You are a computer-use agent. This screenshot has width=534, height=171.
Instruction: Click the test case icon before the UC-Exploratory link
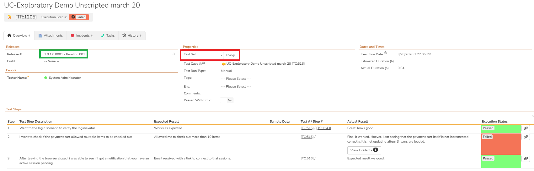[x=223, y=64]
